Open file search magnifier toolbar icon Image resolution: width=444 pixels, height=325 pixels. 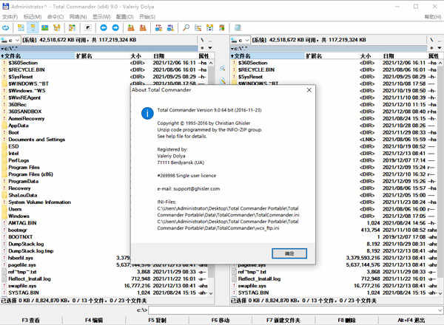[186, 27]
